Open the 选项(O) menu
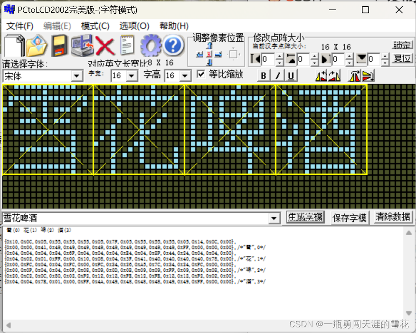 [134, 26]
